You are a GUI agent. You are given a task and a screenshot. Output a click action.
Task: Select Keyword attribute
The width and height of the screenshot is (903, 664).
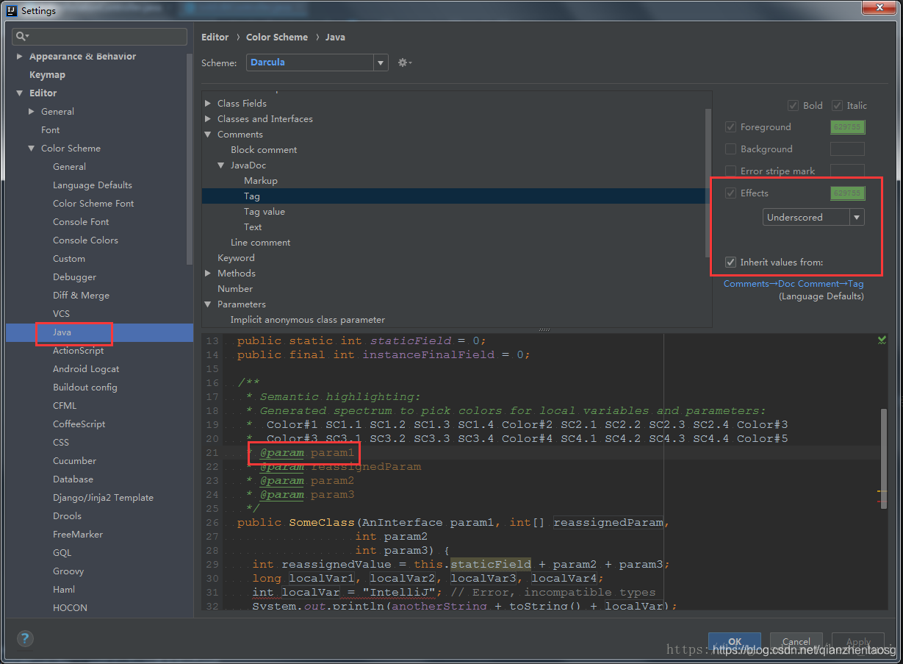coord(236,258)
